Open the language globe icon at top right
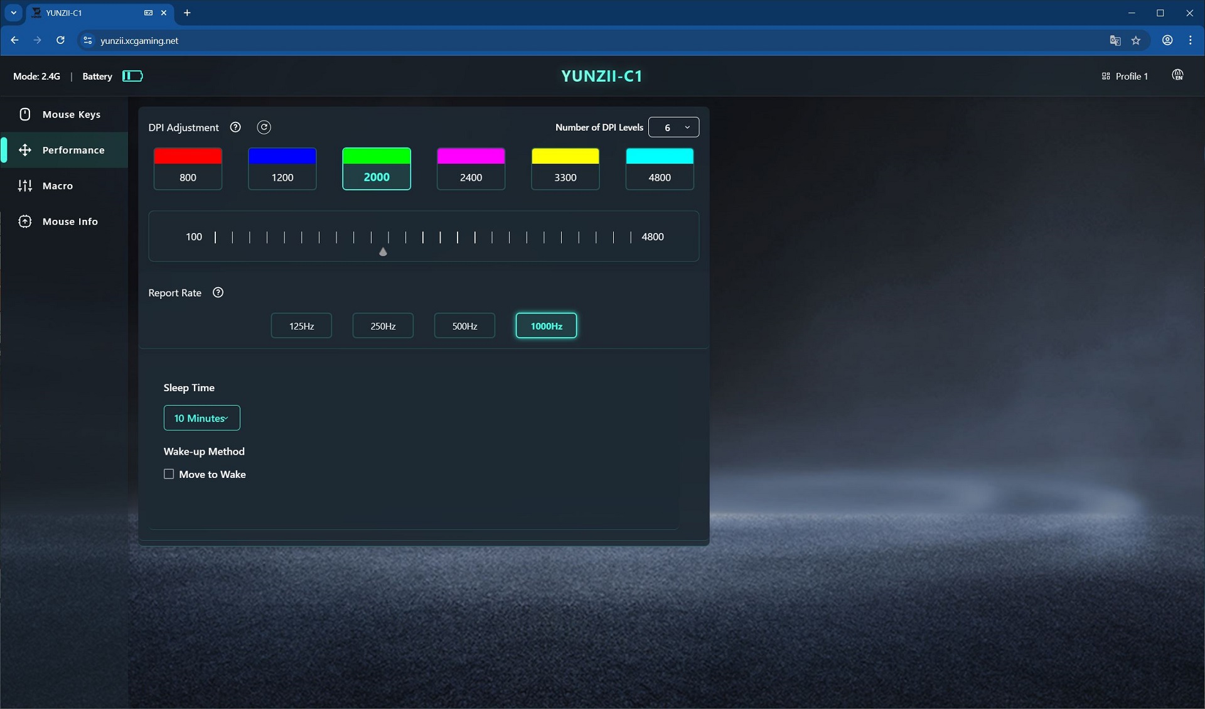Image resolution: width=1205 pixels, height=709 pixels. [1177, 75]
